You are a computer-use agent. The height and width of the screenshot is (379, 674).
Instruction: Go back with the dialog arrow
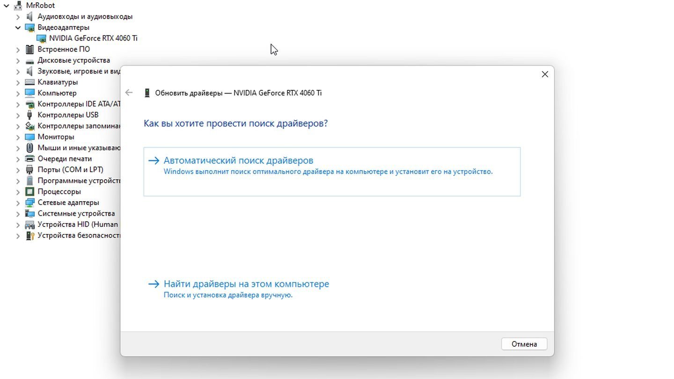[129, 93]
